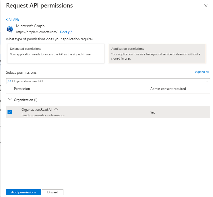
Task: Uncheck the Organization.Read.All checkbox
Action: (10, 112)
